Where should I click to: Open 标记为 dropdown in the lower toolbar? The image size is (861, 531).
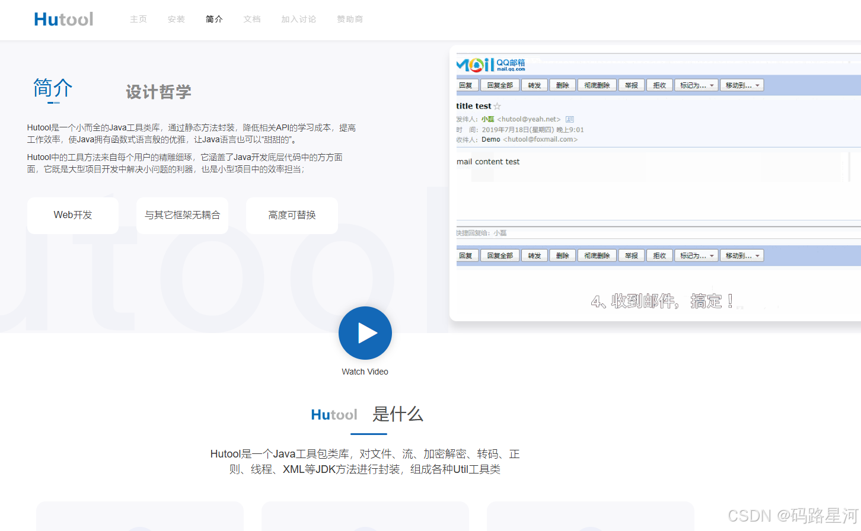point(696,255)
